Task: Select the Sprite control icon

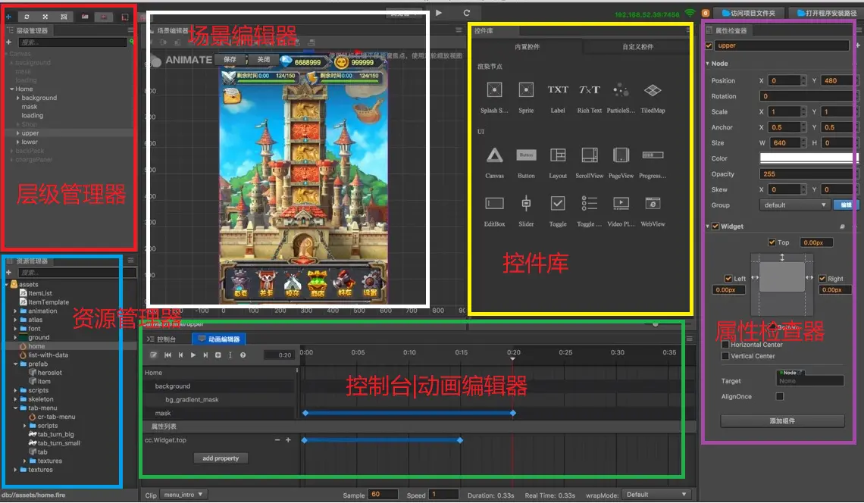Action: coord(526,90)
